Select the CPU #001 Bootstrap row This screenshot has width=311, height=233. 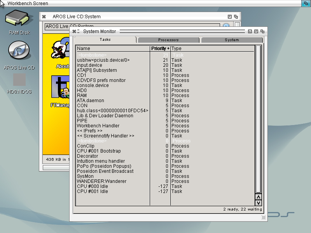click(165, 151)
